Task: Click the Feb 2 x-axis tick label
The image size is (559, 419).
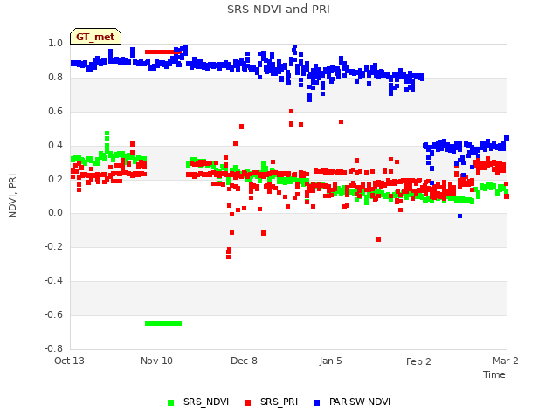Action: coord(418,361)
